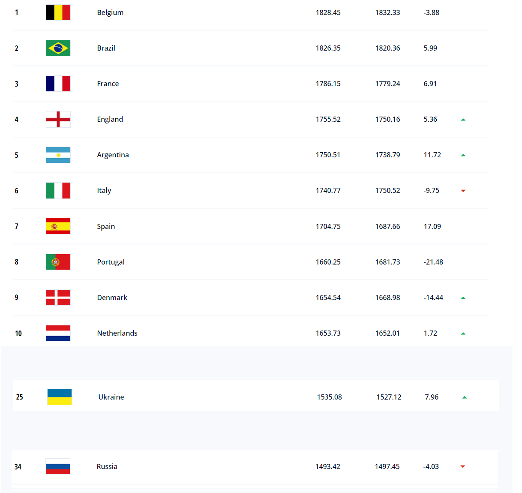Click Portugal's points change -21.48

pyautogui.click(x=433, y=262)
